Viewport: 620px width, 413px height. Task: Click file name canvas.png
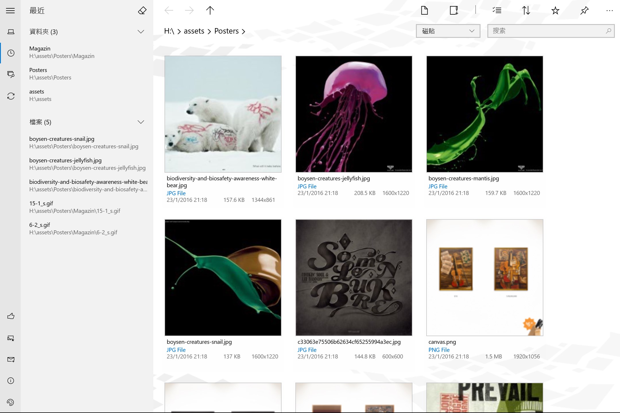tap(442, 342)
